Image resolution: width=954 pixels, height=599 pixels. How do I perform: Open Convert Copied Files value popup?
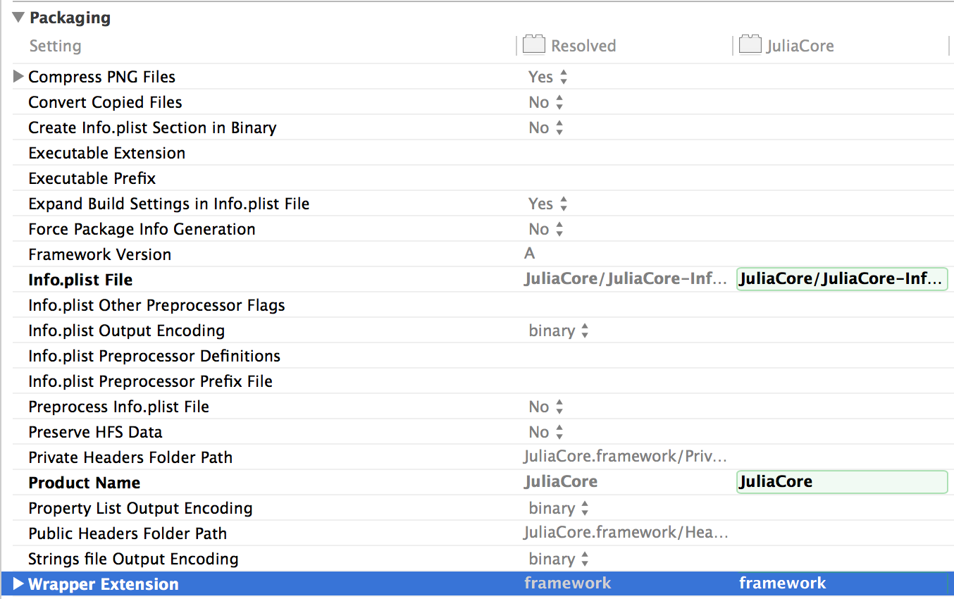pyautogui.click(x=547, y=102)
